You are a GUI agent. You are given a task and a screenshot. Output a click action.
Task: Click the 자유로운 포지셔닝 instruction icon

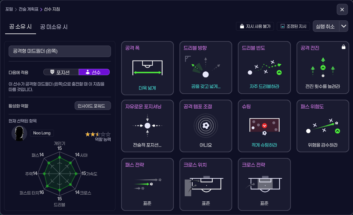(147, 125)
